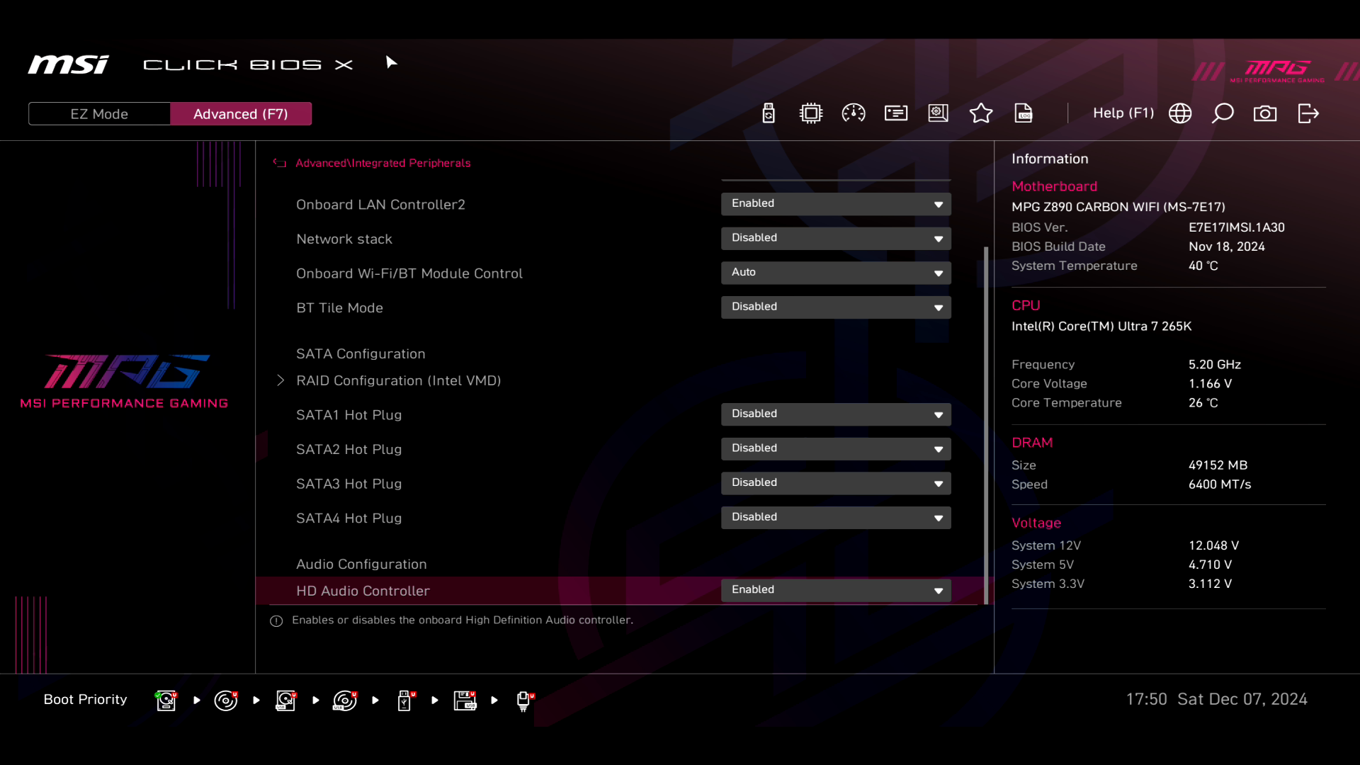This screenshot has height=765, width=1360.
Task: Enable SATA1 Hot Plug
Action: tap(835, 414)
